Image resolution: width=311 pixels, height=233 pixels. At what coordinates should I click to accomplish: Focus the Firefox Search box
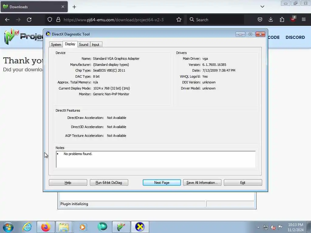pyautogui.click(x=215, y=20)
